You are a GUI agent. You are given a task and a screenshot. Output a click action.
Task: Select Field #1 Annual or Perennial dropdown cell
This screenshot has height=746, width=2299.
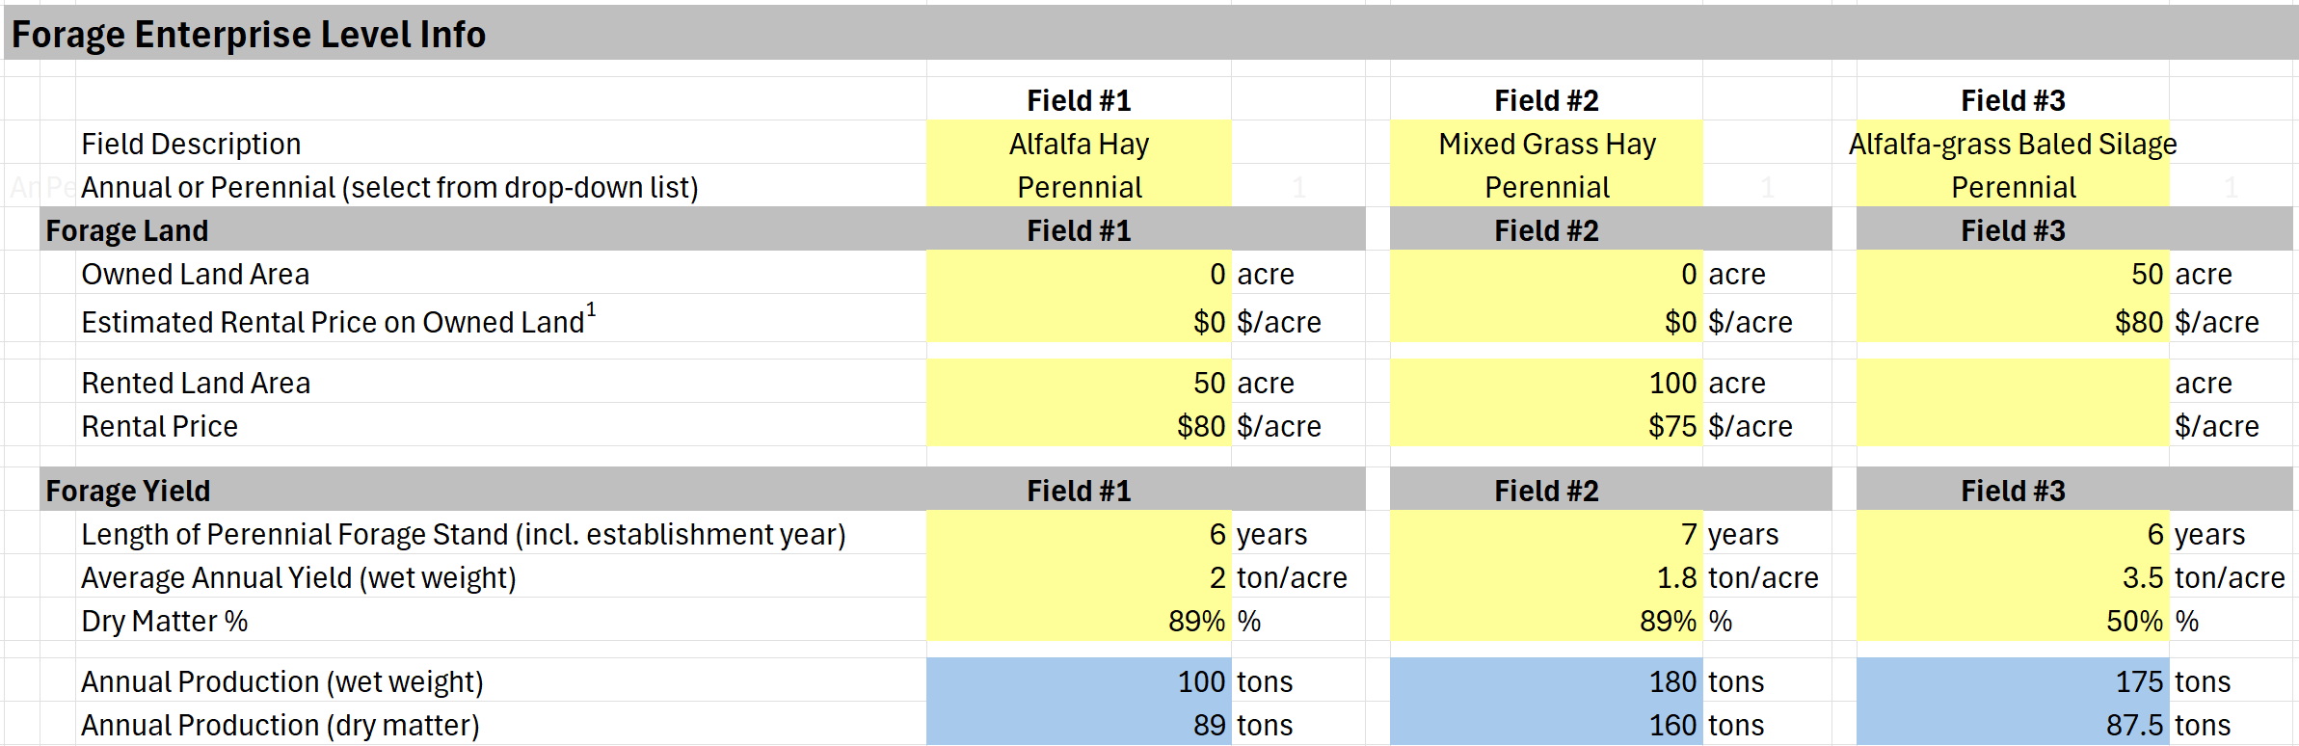click(1079, 187)
